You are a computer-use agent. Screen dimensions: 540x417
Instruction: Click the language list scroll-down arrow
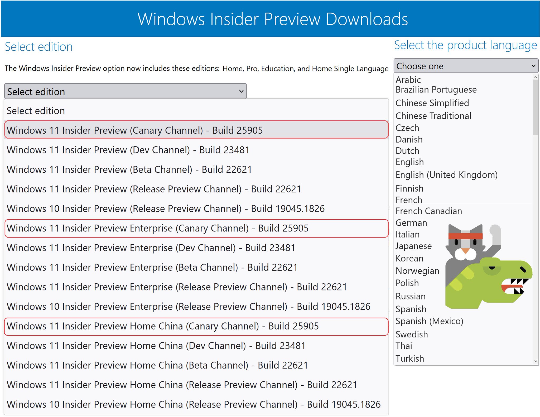535,361
